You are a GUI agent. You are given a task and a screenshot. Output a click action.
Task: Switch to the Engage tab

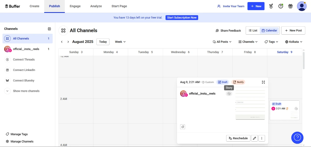click(75, 6)
